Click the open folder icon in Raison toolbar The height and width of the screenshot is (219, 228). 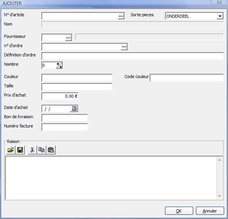(10, 150)
